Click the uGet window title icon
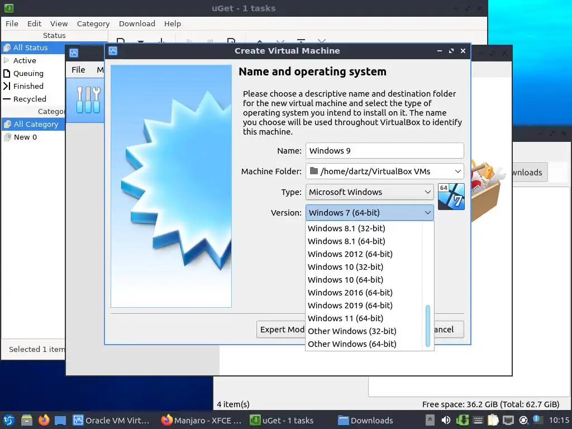Image resolution: width=572 pixels, height=429 pixels. [9, 8]
